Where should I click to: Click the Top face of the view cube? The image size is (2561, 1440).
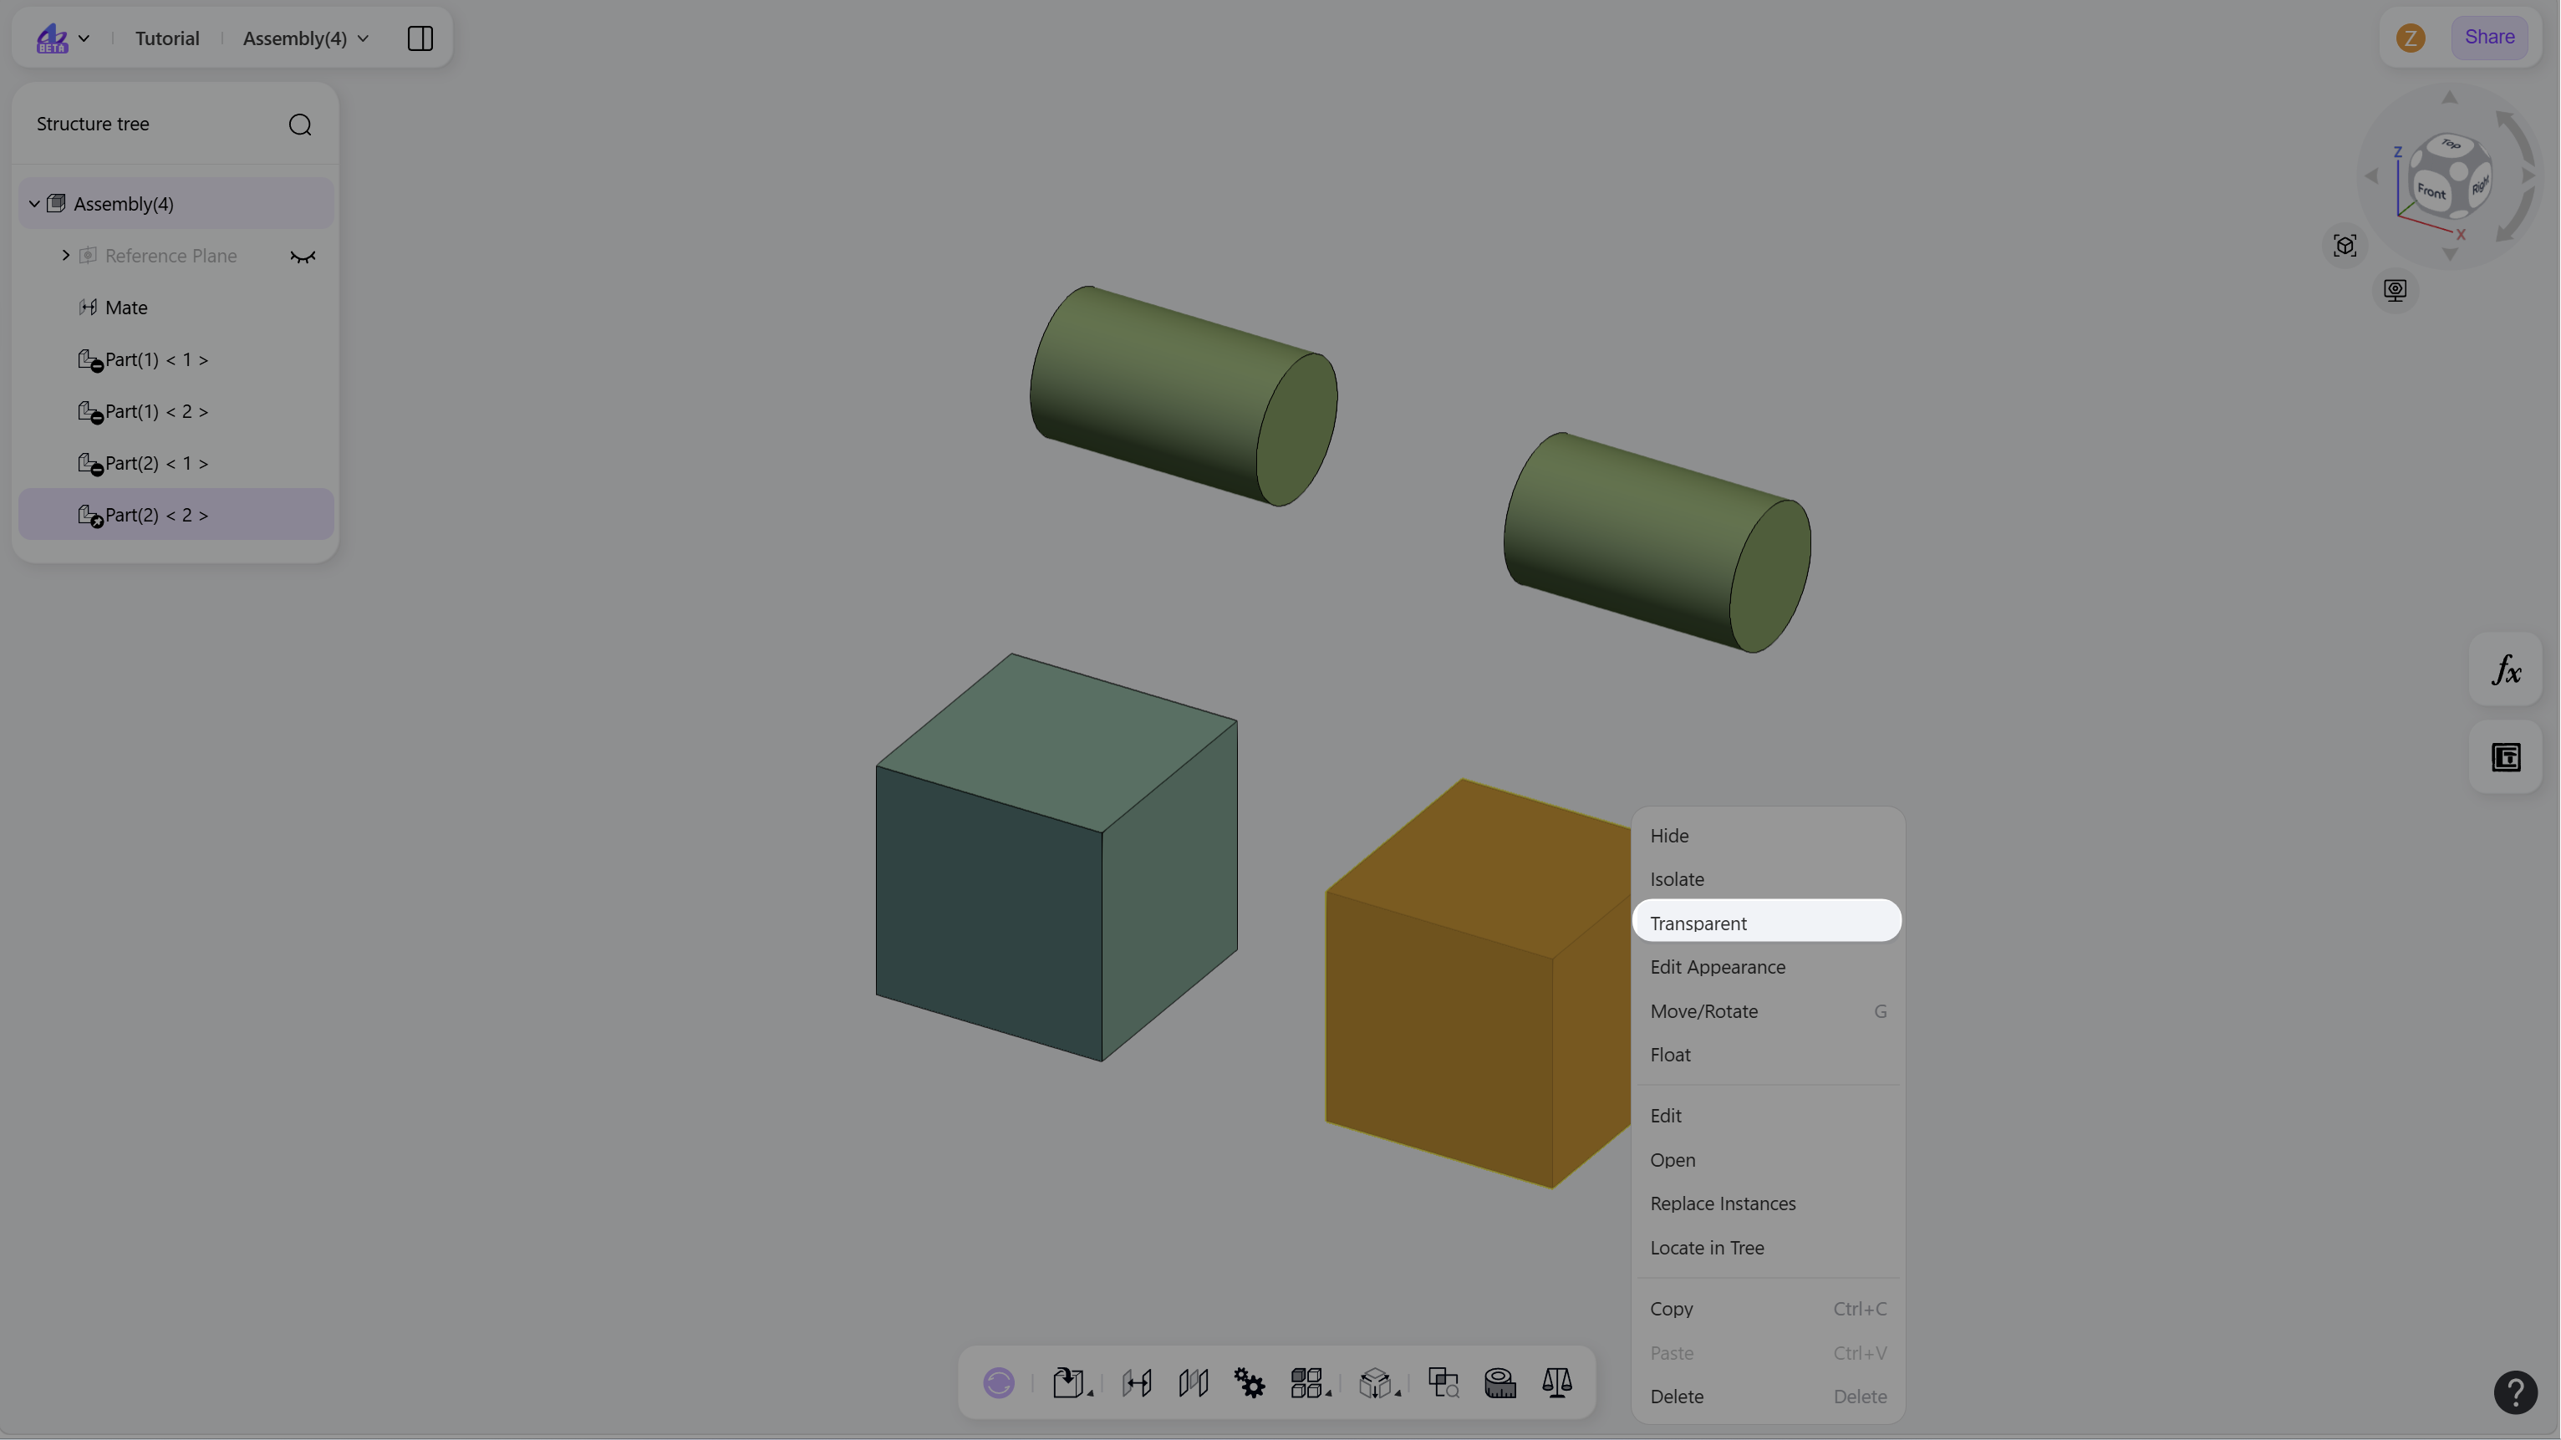tap(2450, 146)
